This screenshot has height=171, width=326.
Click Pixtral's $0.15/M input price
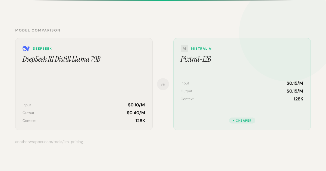point(295,83)
